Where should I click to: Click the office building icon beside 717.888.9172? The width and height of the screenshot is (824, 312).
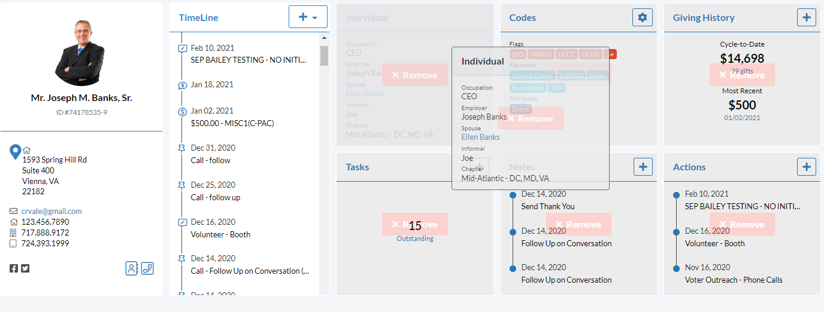pyautogui.click(x=14, y=233)
